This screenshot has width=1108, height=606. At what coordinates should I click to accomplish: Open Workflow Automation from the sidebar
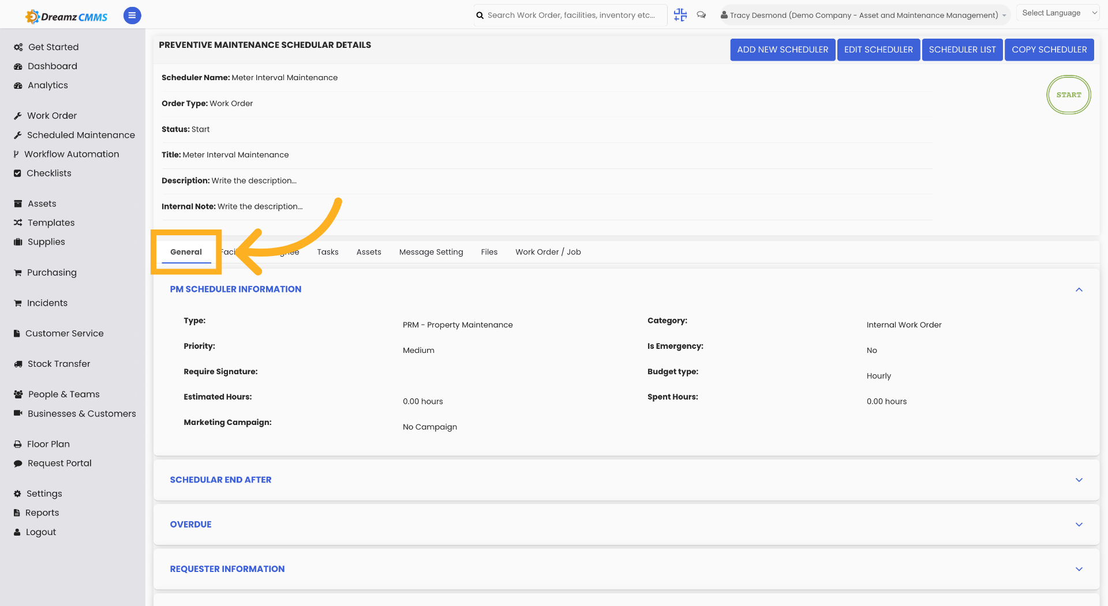pos(72,154)
